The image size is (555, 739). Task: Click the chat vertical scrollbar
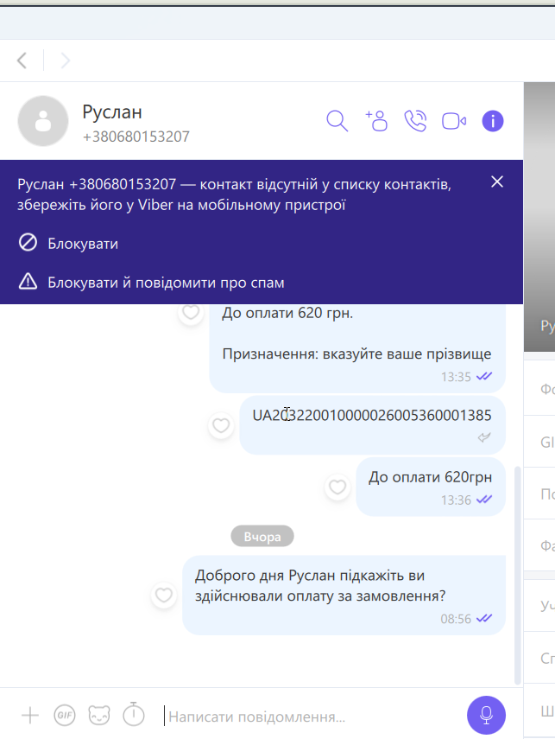(518, 575)
